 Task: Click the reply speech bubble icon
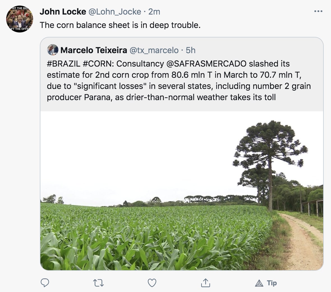[45, 283]
